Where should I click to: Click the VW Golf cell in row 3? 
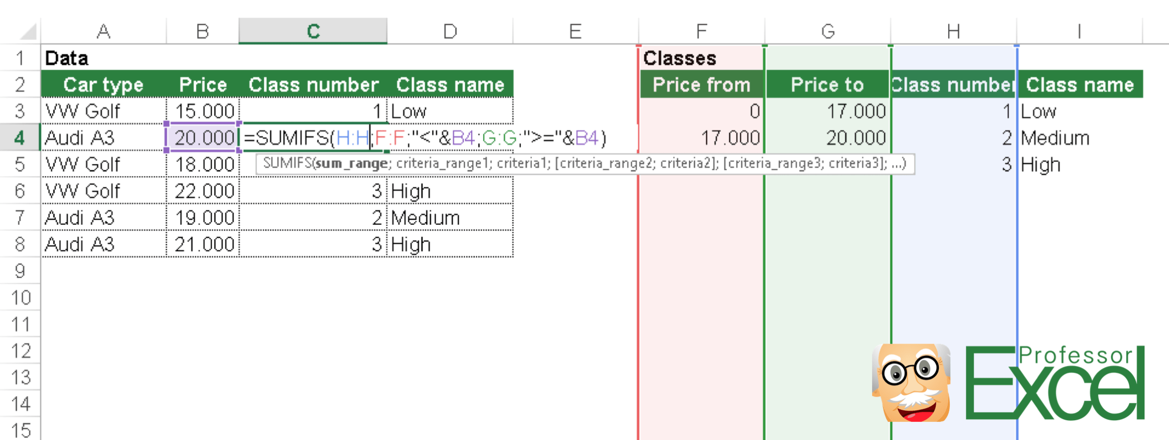83,111
